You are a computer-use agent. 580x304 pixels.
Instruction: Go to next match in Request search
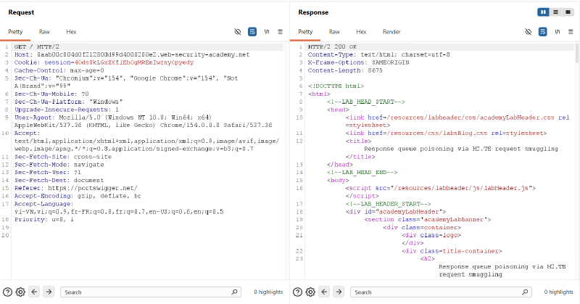(49, 292)
